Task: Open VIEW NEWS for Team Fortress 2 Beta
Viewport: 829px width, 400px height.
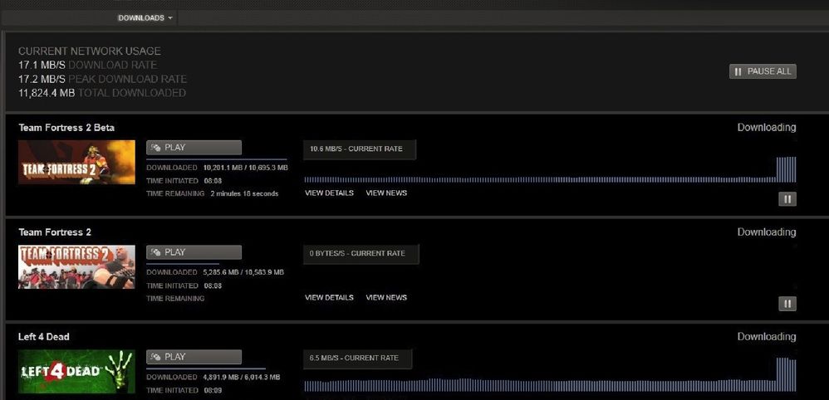Action: (386, 193)
